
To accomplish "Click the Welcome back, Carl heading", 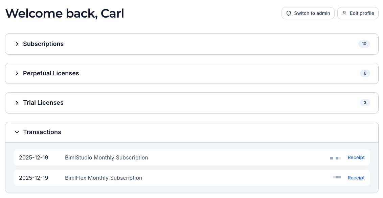I will (65, 14).
